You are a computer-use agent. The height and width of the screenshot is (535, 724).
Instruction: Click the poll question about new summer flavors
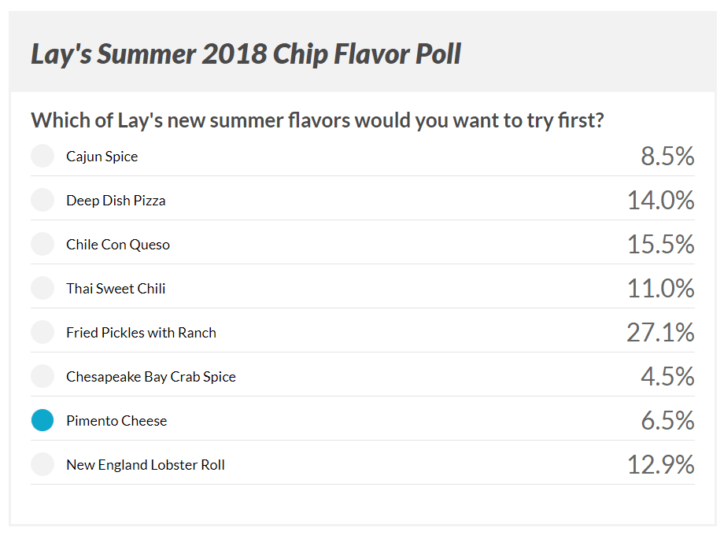pyautogui.click(x=317, y=120)
